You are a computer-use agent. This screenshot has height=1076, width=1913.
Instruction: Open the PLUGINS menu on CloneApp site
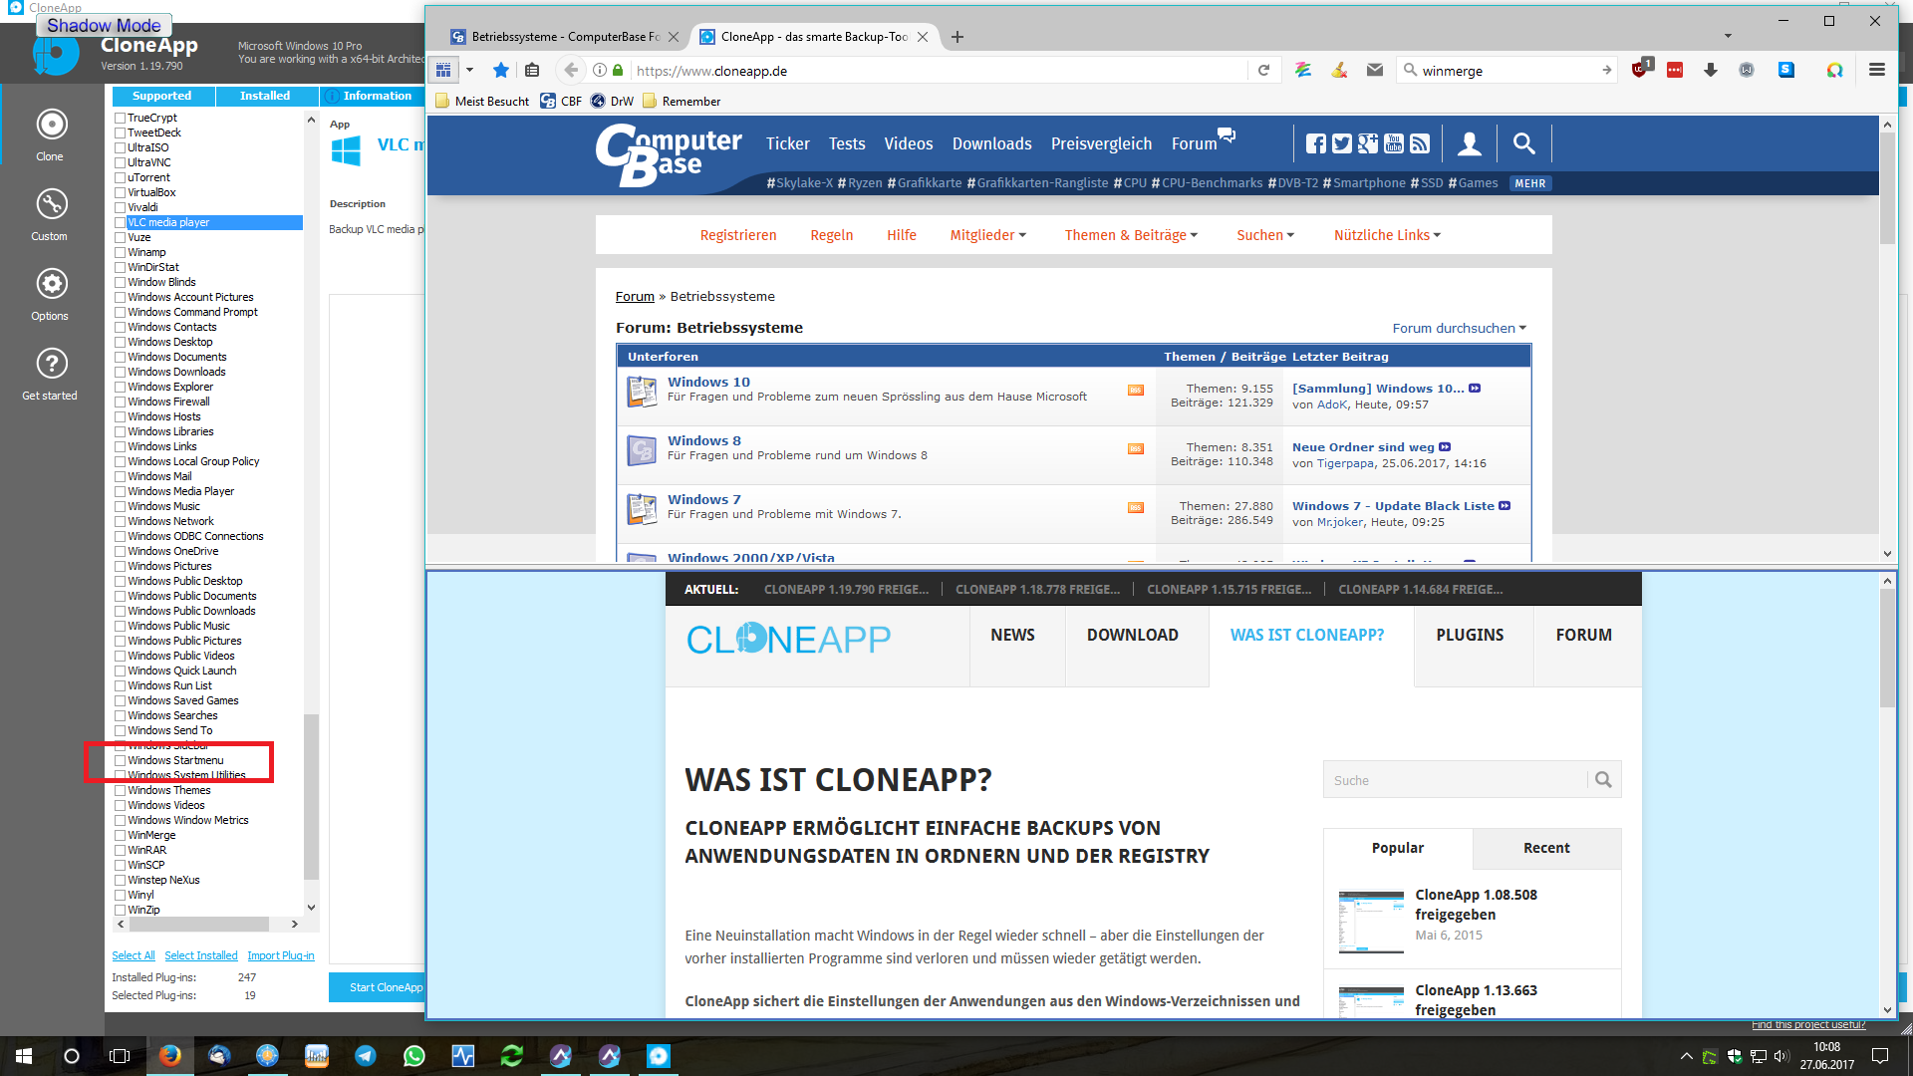point(1470,636)
